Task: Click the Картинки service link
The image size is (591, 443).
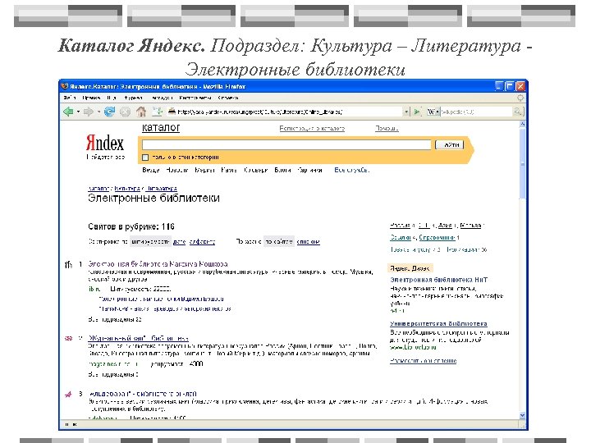Action: click(309, 171)
